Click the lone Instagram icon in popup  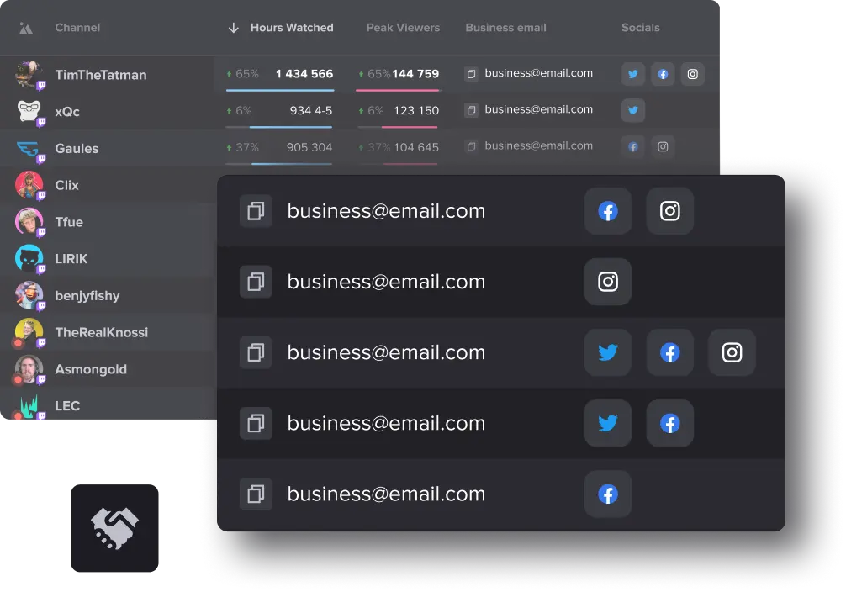(x=607, y=282)
